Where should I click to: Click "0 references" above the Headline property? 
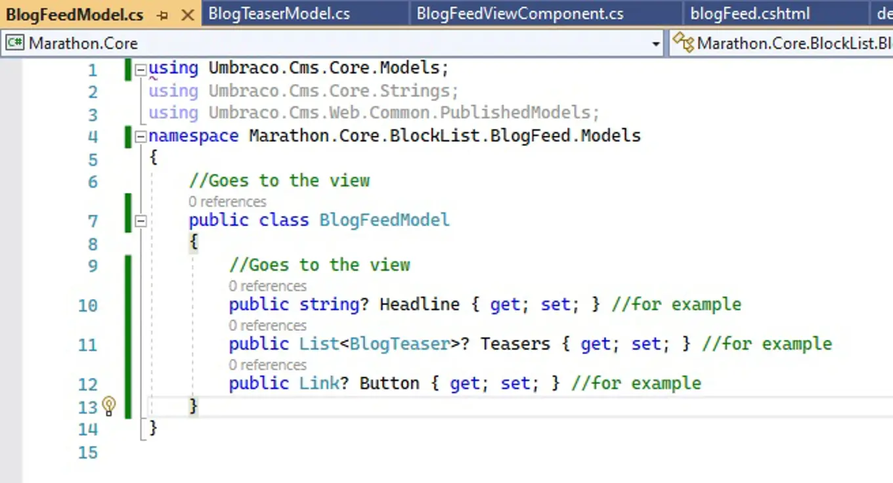tap(267, 286)
